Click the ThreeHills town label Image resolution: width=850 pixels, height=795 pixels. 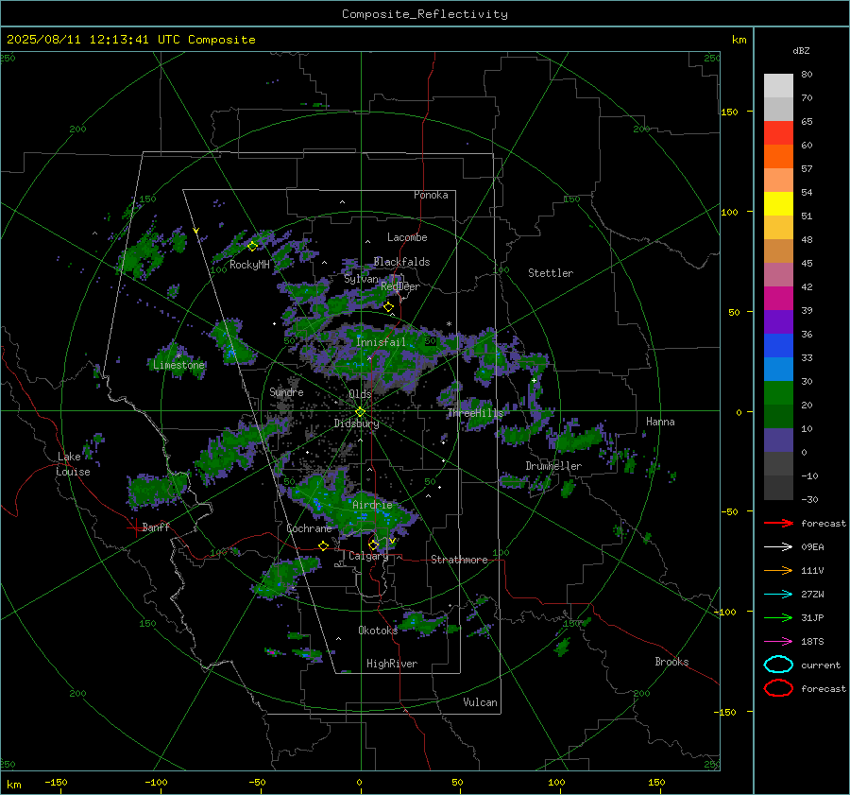(475, 413)
